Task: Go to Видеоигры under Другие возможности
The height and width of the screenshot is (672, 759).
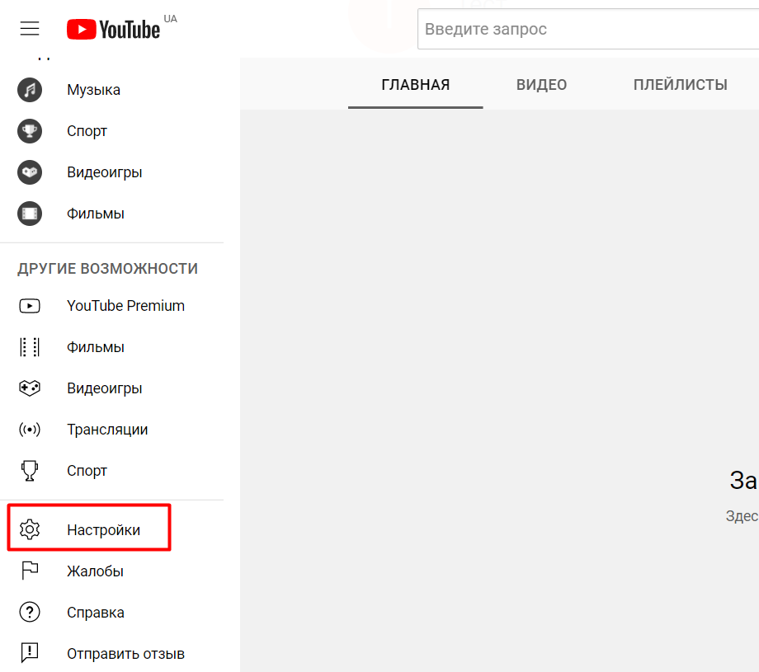Action: coord(105,388)
